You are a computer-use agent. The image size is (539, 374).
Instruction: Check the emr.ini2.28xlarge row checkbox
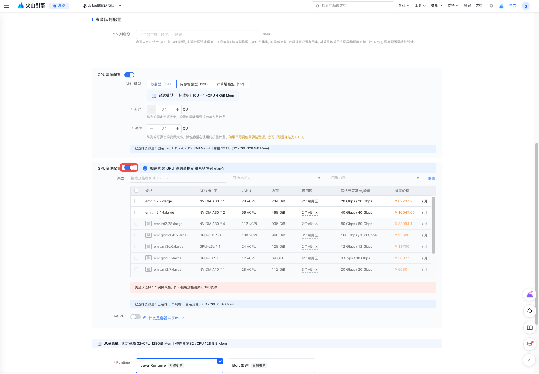(x=137, y=224)
